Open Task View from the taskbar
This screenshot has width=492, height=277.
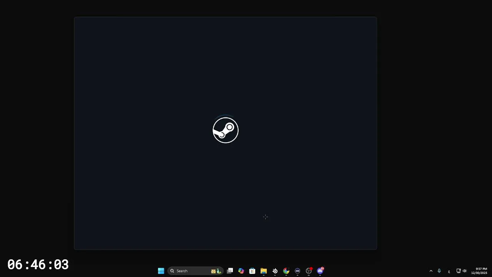pos(230,271)
